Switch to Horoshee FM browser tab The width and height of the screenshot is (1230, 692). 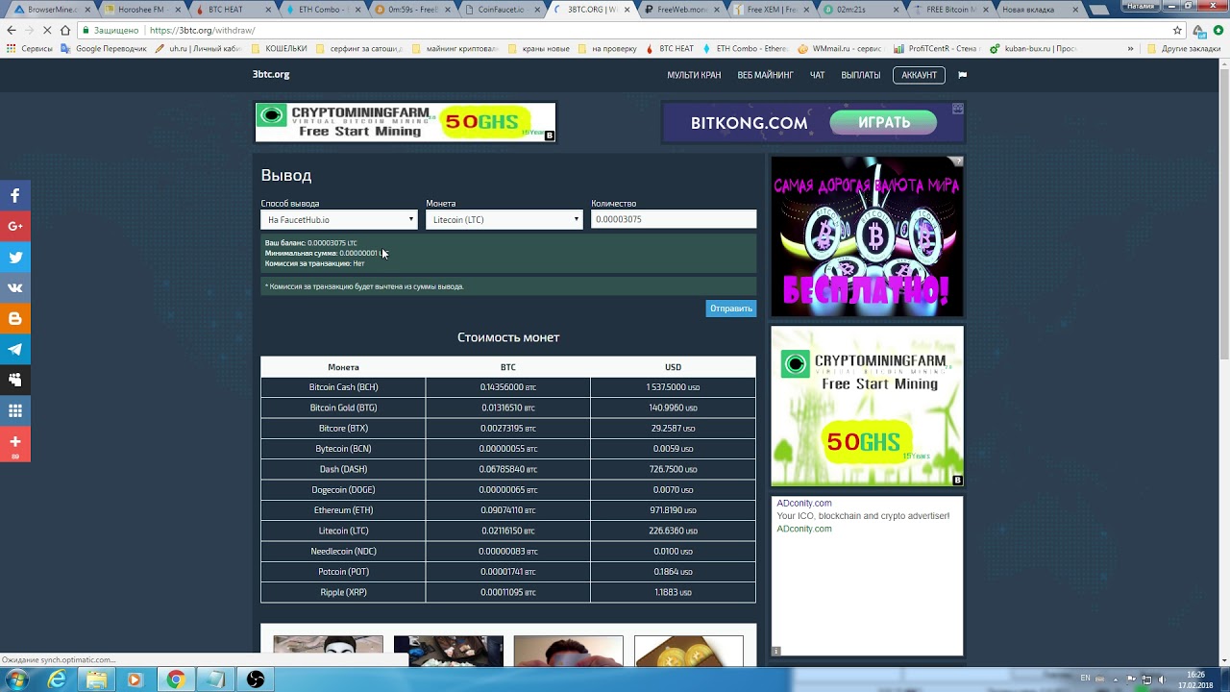coord(139,10)
